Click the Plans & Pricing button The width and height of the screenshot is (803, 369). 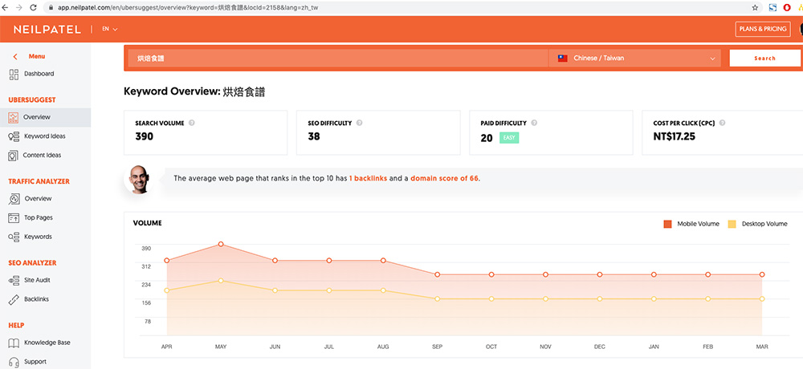(763, 29)
